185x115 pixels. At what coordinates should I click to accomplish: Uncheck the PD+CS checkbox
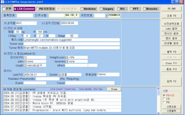(164, 95)
